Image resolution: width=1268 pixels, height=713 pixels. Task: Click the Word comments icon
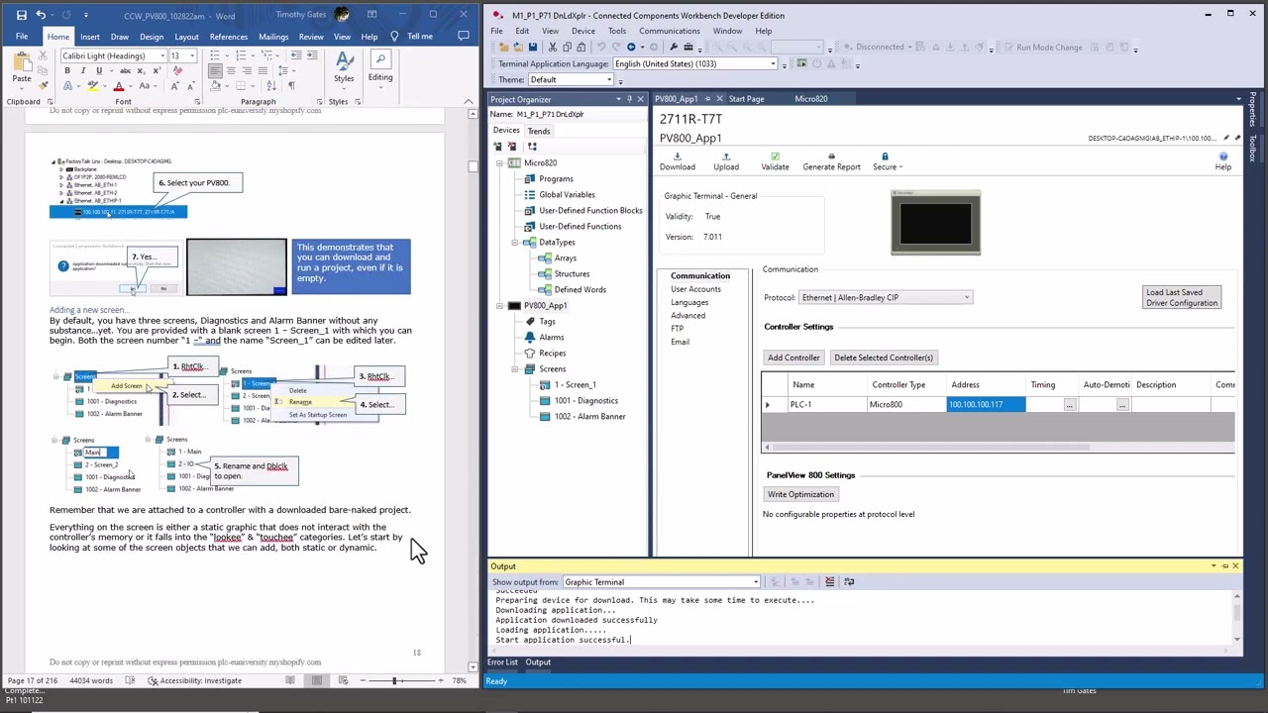463,37
